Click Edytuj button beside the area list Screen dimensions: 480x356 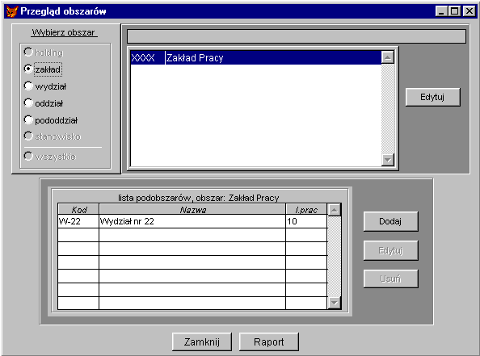(x=432, y=97)
